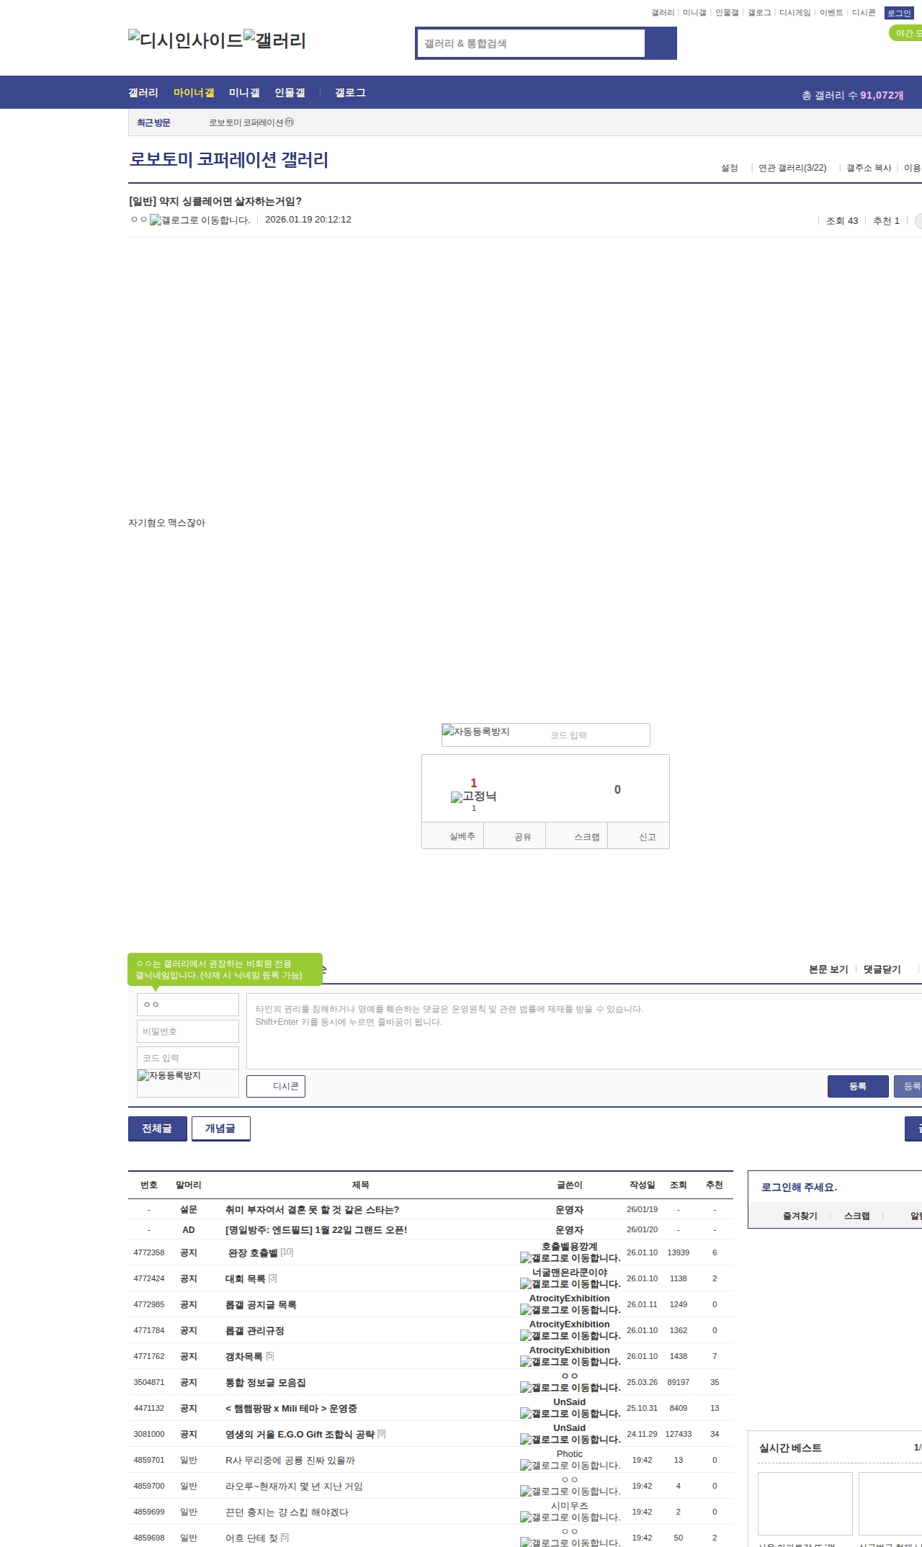The width and height of the screenshot is (922, 1547).
Task: Click 로그인해 주세요. in the side box
Action: (x=799, y=1188)
